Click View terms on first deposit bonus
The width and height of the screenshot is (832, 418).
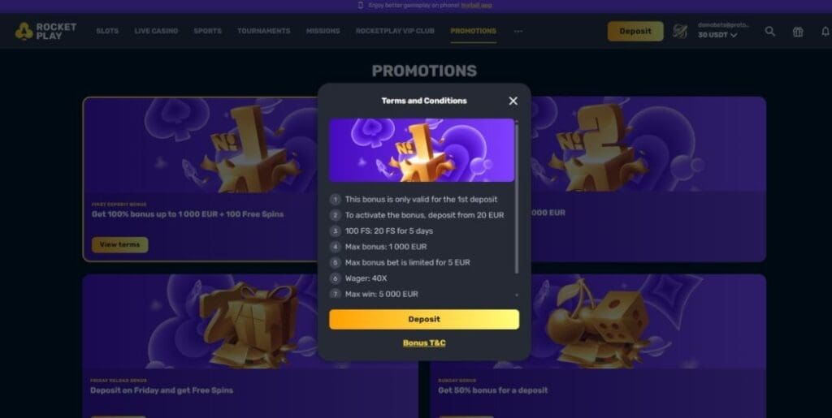click(x=120, y=245)
